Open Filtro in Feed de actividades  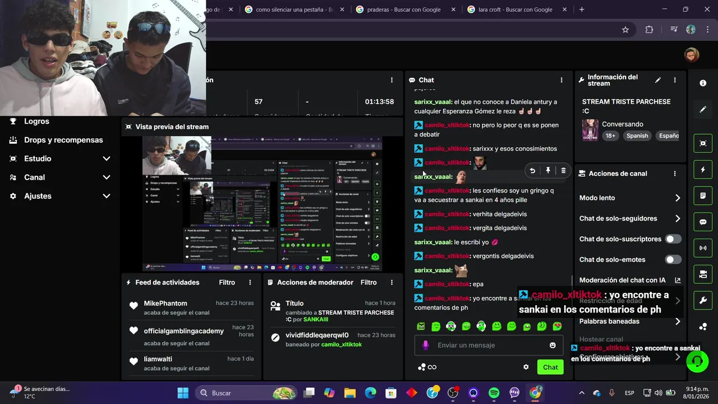(227, 282)
